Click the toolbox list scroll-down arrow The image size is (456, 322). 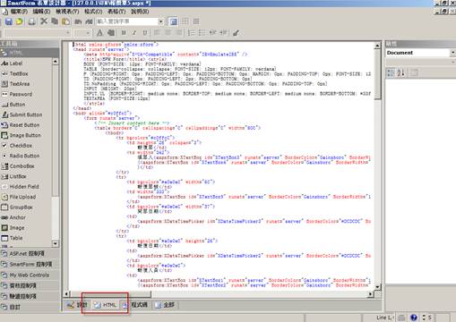click(56, 243)
